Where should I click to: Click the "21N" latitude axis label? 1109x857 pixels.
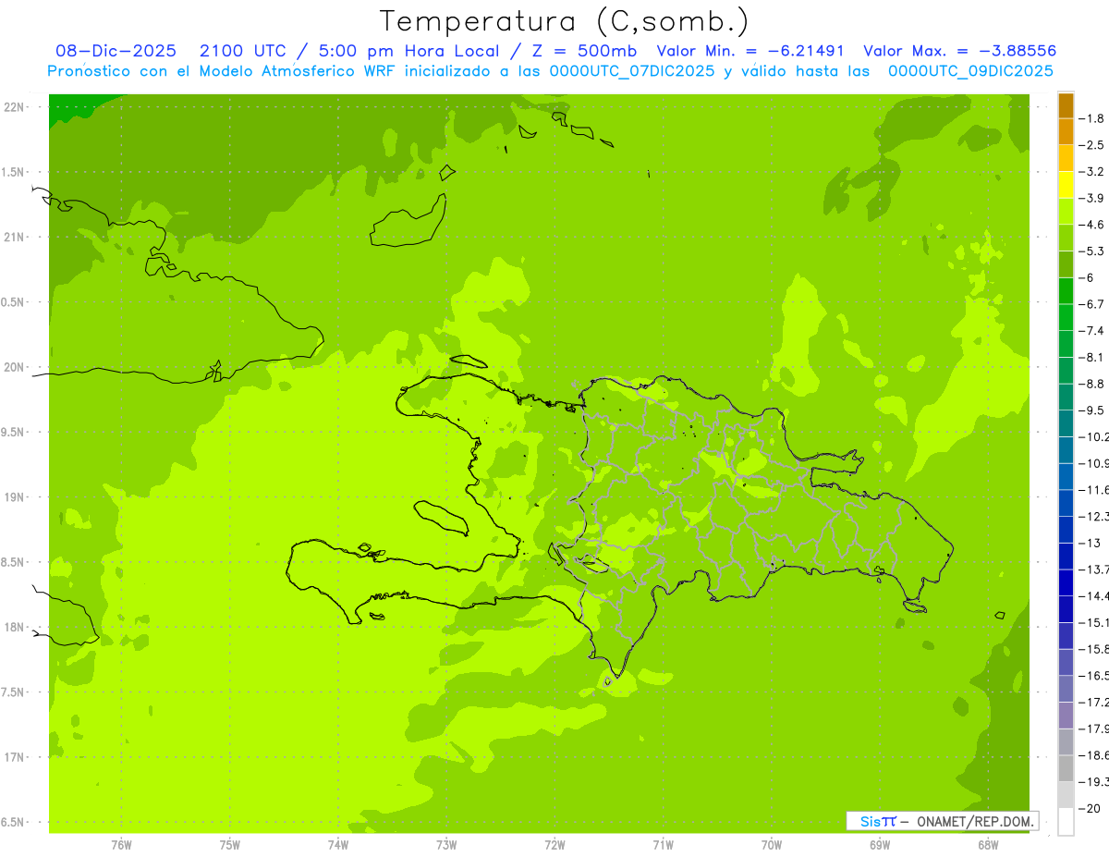coord(13,238)
